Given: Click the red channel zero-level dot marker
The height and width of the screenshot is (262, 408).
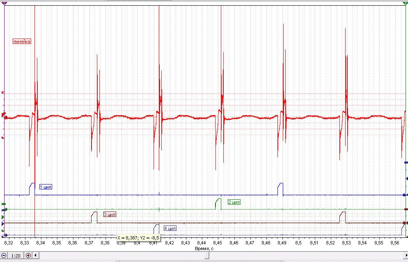Looking at the screenshot, I should click(x=6, y=117).
